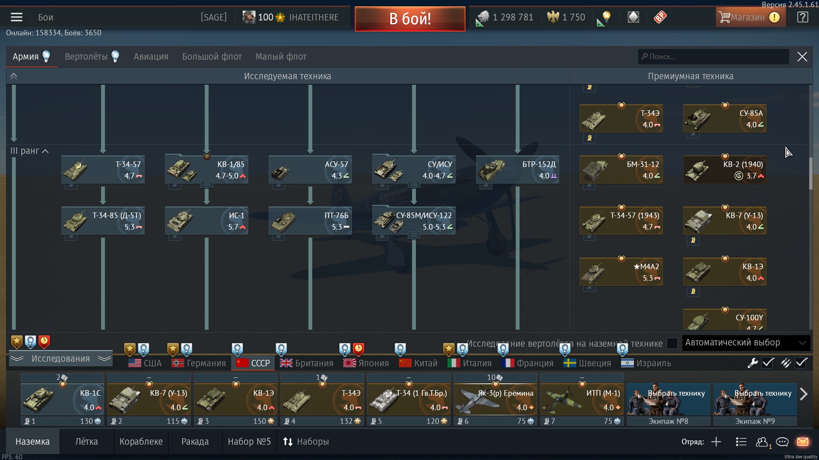The width and height of the screenshot is (819, 460).
Task: Select the ПТ-76Б tank card
Action: point(310,221)
